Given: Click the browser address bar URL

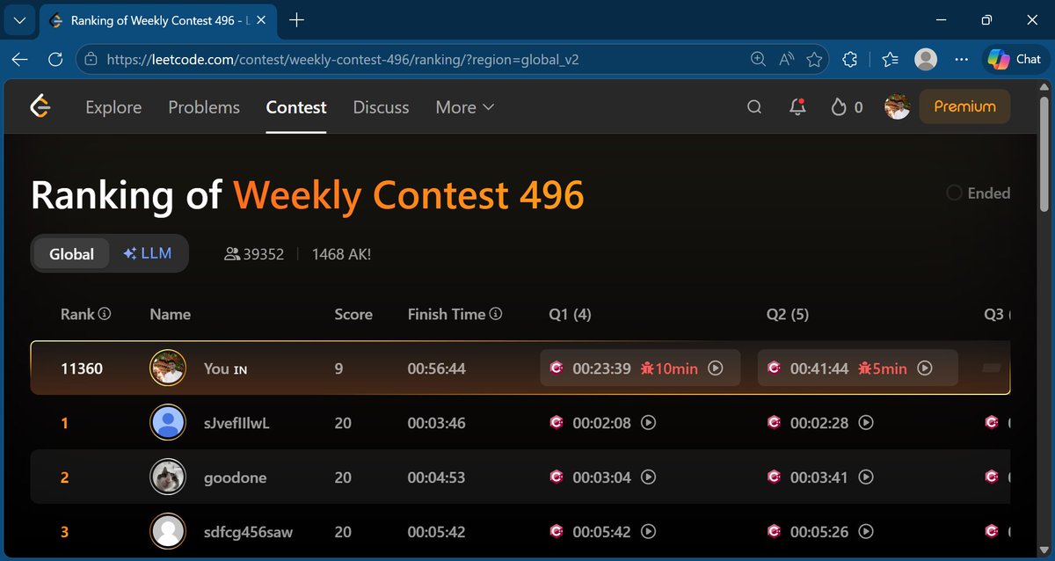Looking at the screenshot, I should (x=343, y=60).
